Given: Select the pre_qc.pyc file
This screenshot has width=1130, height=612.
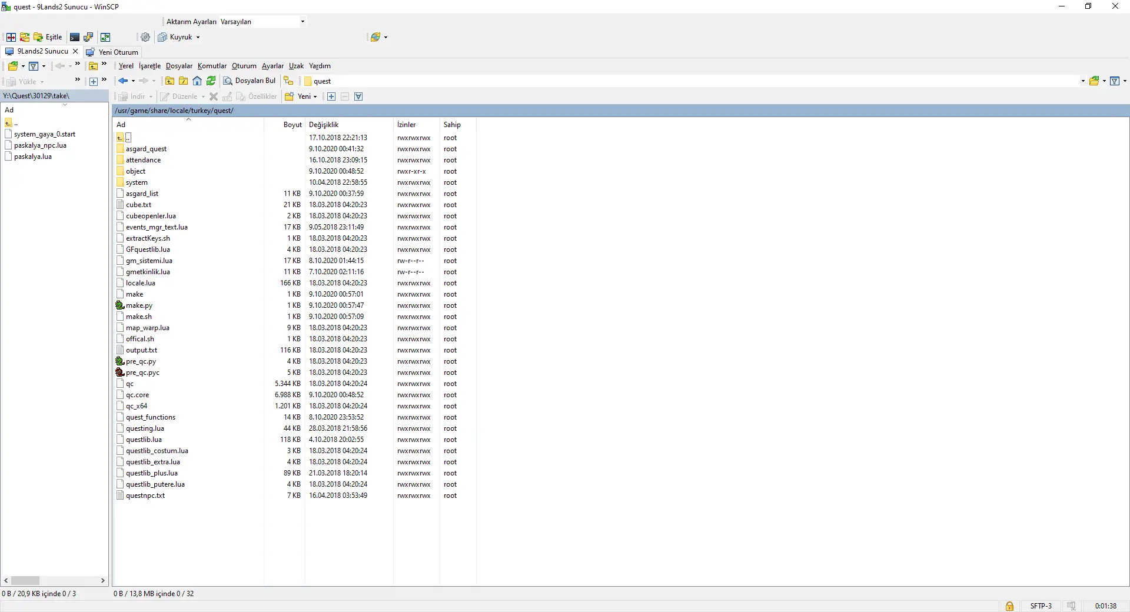Looking at the screenshot, I should point(142,372).
